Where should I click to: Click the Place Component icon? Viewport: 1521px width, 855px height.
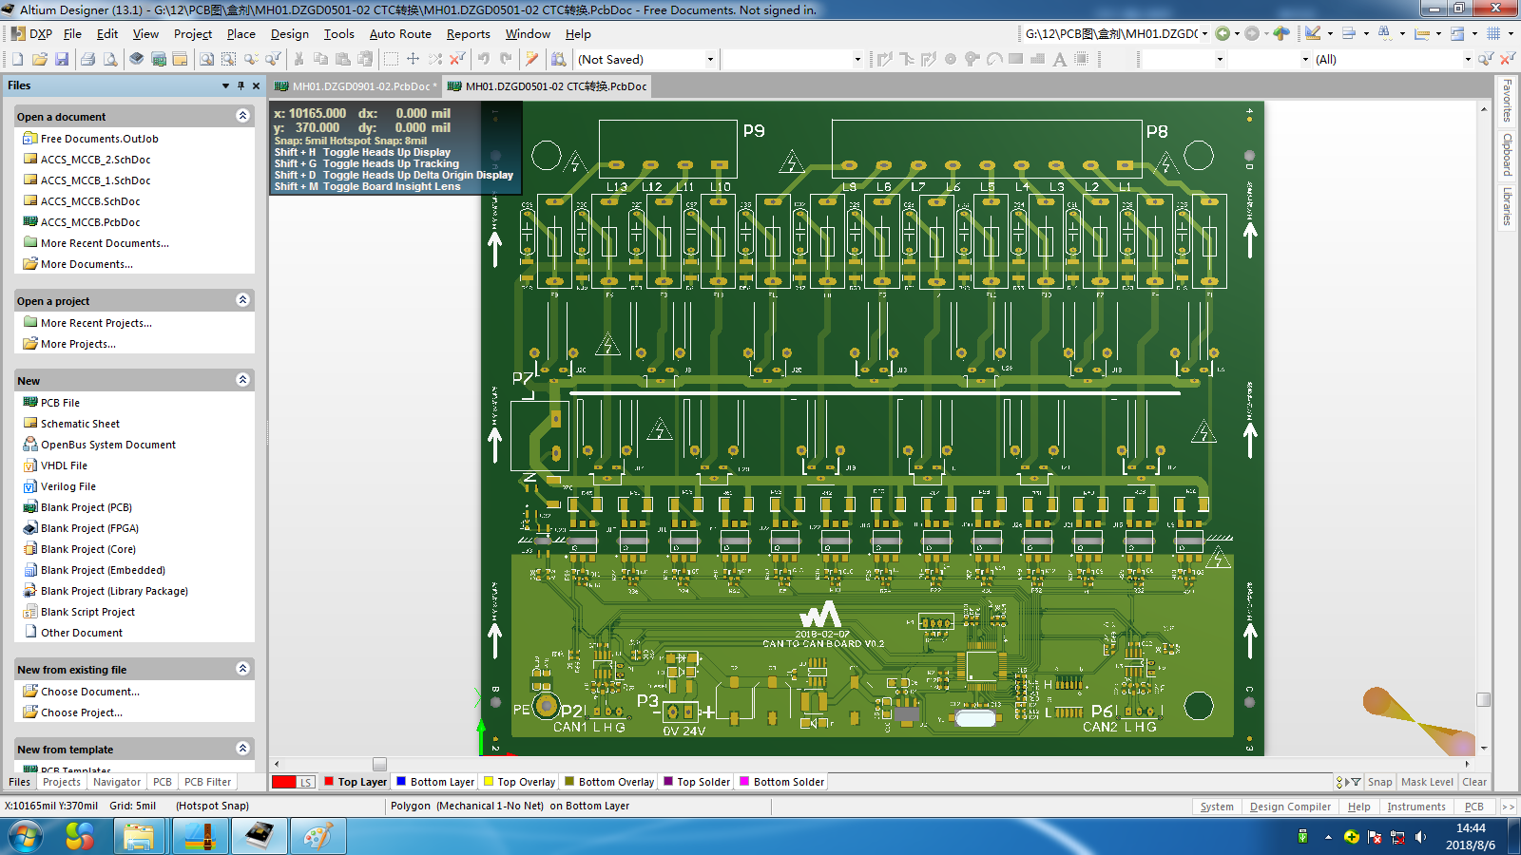coord(1082,59)
